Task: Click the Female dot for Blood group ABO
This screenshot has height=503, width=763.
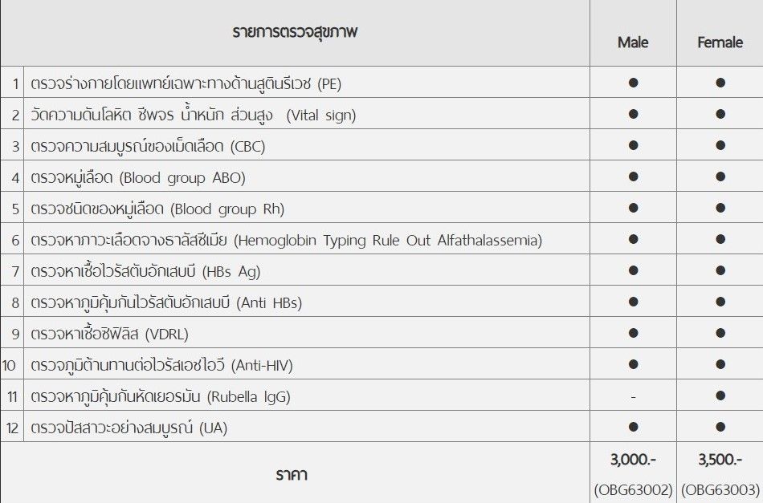Action: pos(720,176)
